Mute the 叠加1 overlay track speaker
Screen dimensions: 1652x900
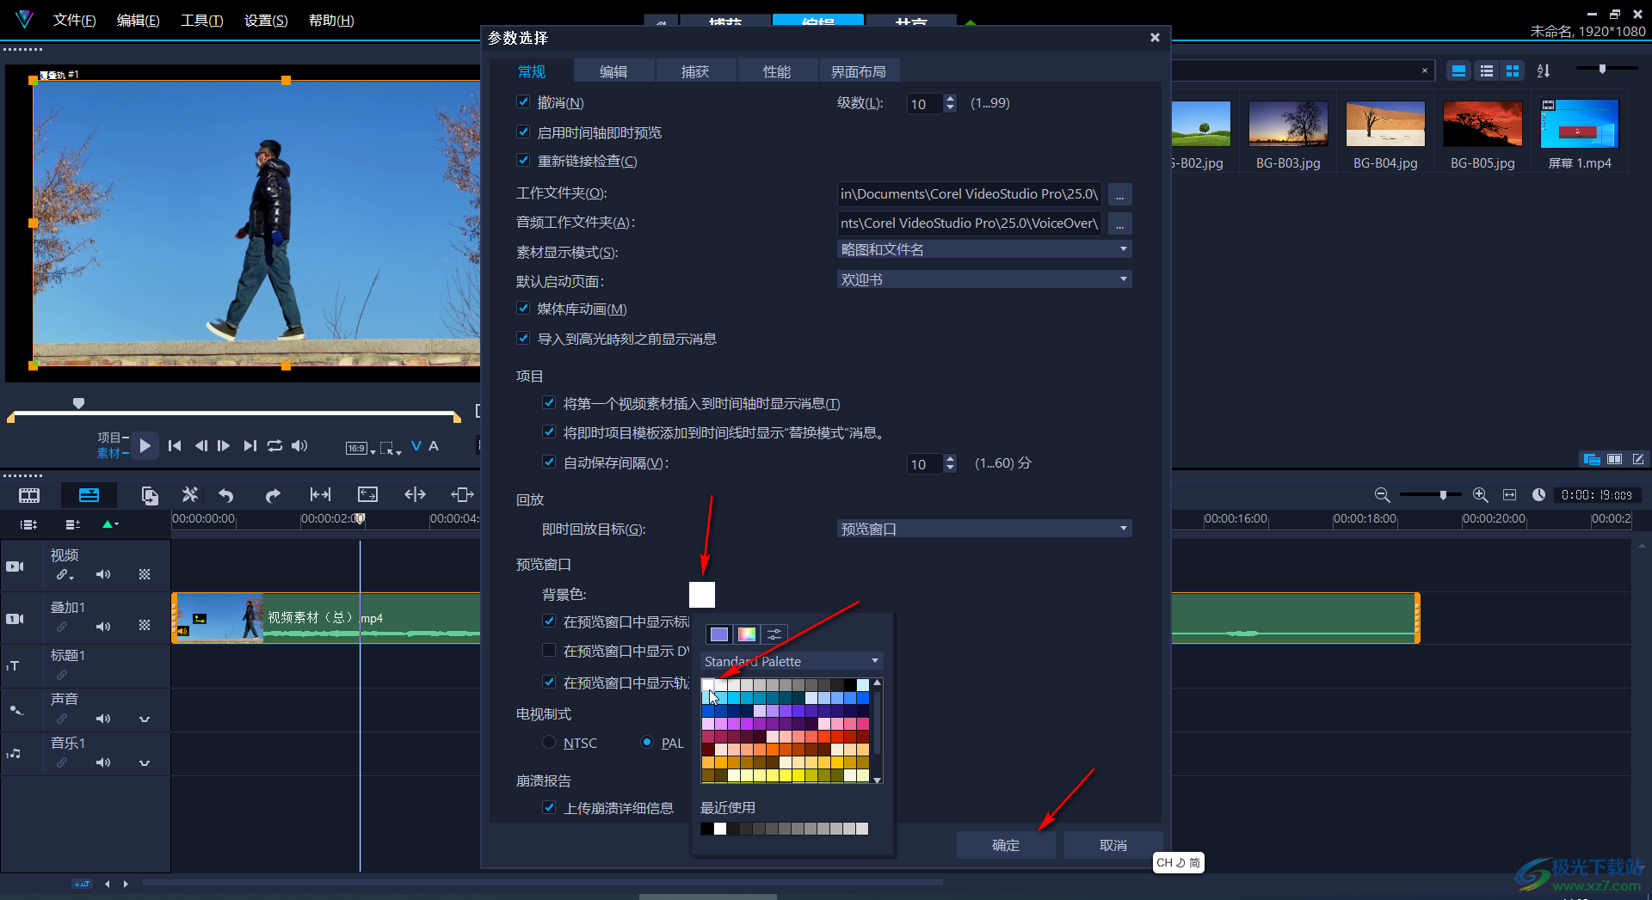103,627
